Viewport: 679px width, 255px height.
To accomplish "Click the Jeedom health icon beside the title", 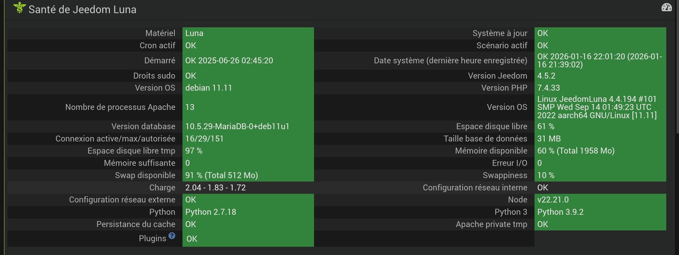I will tap(19, 8).
